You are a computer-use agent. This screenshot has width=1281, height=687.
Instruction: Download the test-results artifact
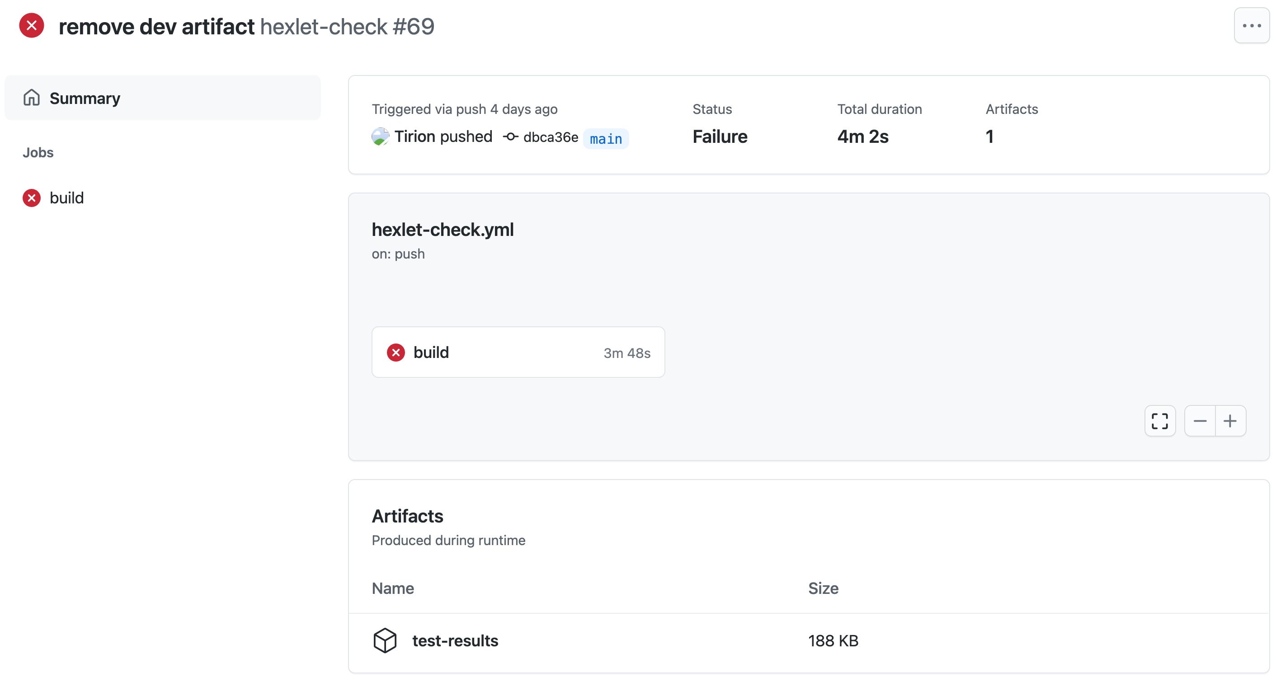tap(455, 641)
